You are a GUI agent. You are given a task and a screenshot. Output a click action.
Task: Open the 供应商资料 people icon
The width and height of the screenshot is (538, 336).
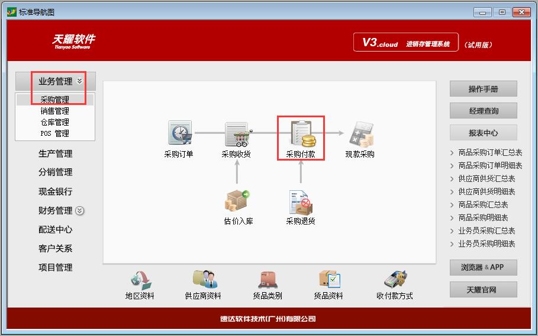(205, 279)
